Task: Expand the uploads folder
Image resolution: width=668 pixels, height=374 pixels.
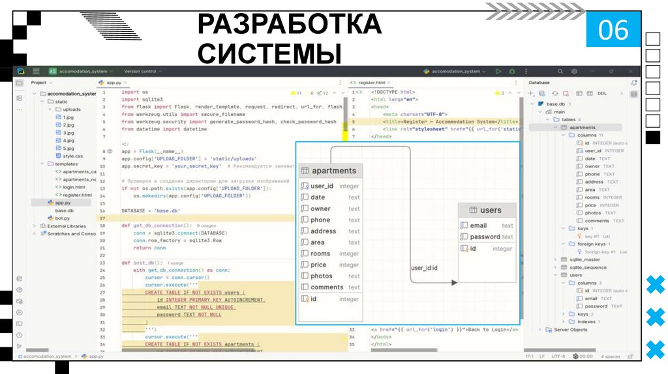Action: tap(50, 109)
